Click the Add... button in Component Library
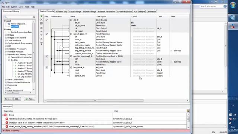The image size is (238, 134). tap(29, 99)
